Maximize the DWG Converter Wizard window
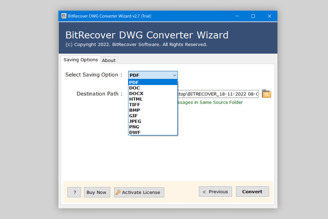Image resolution: width=328 pixels, height=219 pixels. pos(253,16)
